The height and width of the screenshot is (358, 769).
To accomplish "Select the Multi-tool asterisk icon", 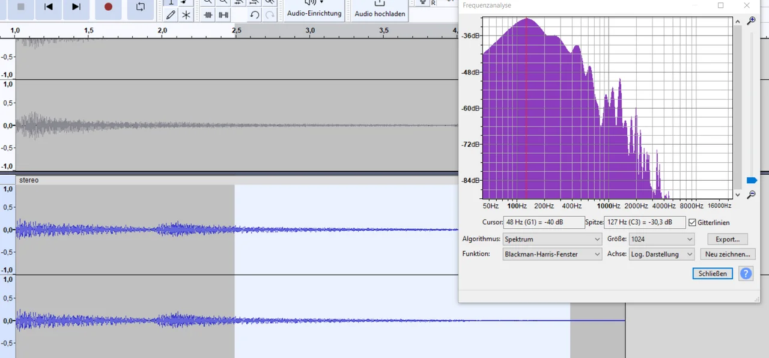I will [x=186, y=15].
